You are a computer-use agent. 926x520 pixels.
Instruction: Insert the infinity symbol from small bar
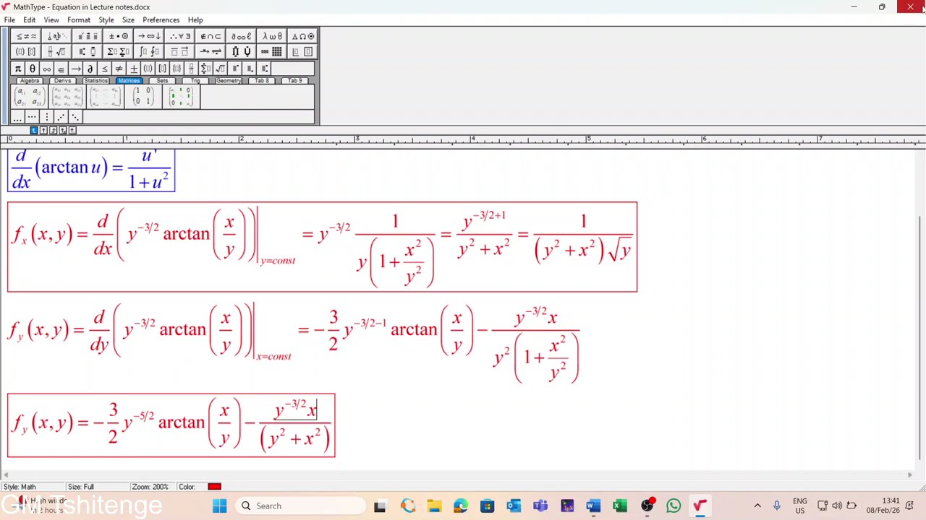(47, 69)
